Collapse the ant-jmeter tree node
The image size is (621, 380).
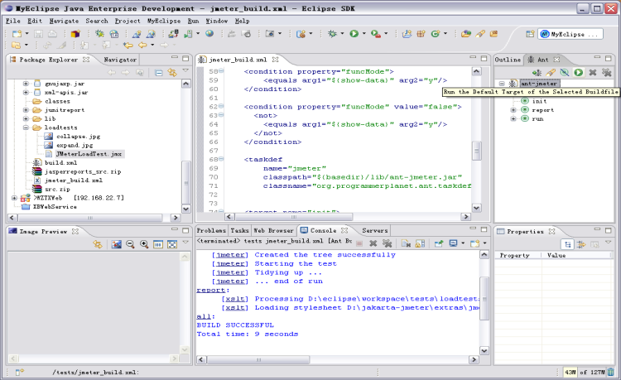502,84
